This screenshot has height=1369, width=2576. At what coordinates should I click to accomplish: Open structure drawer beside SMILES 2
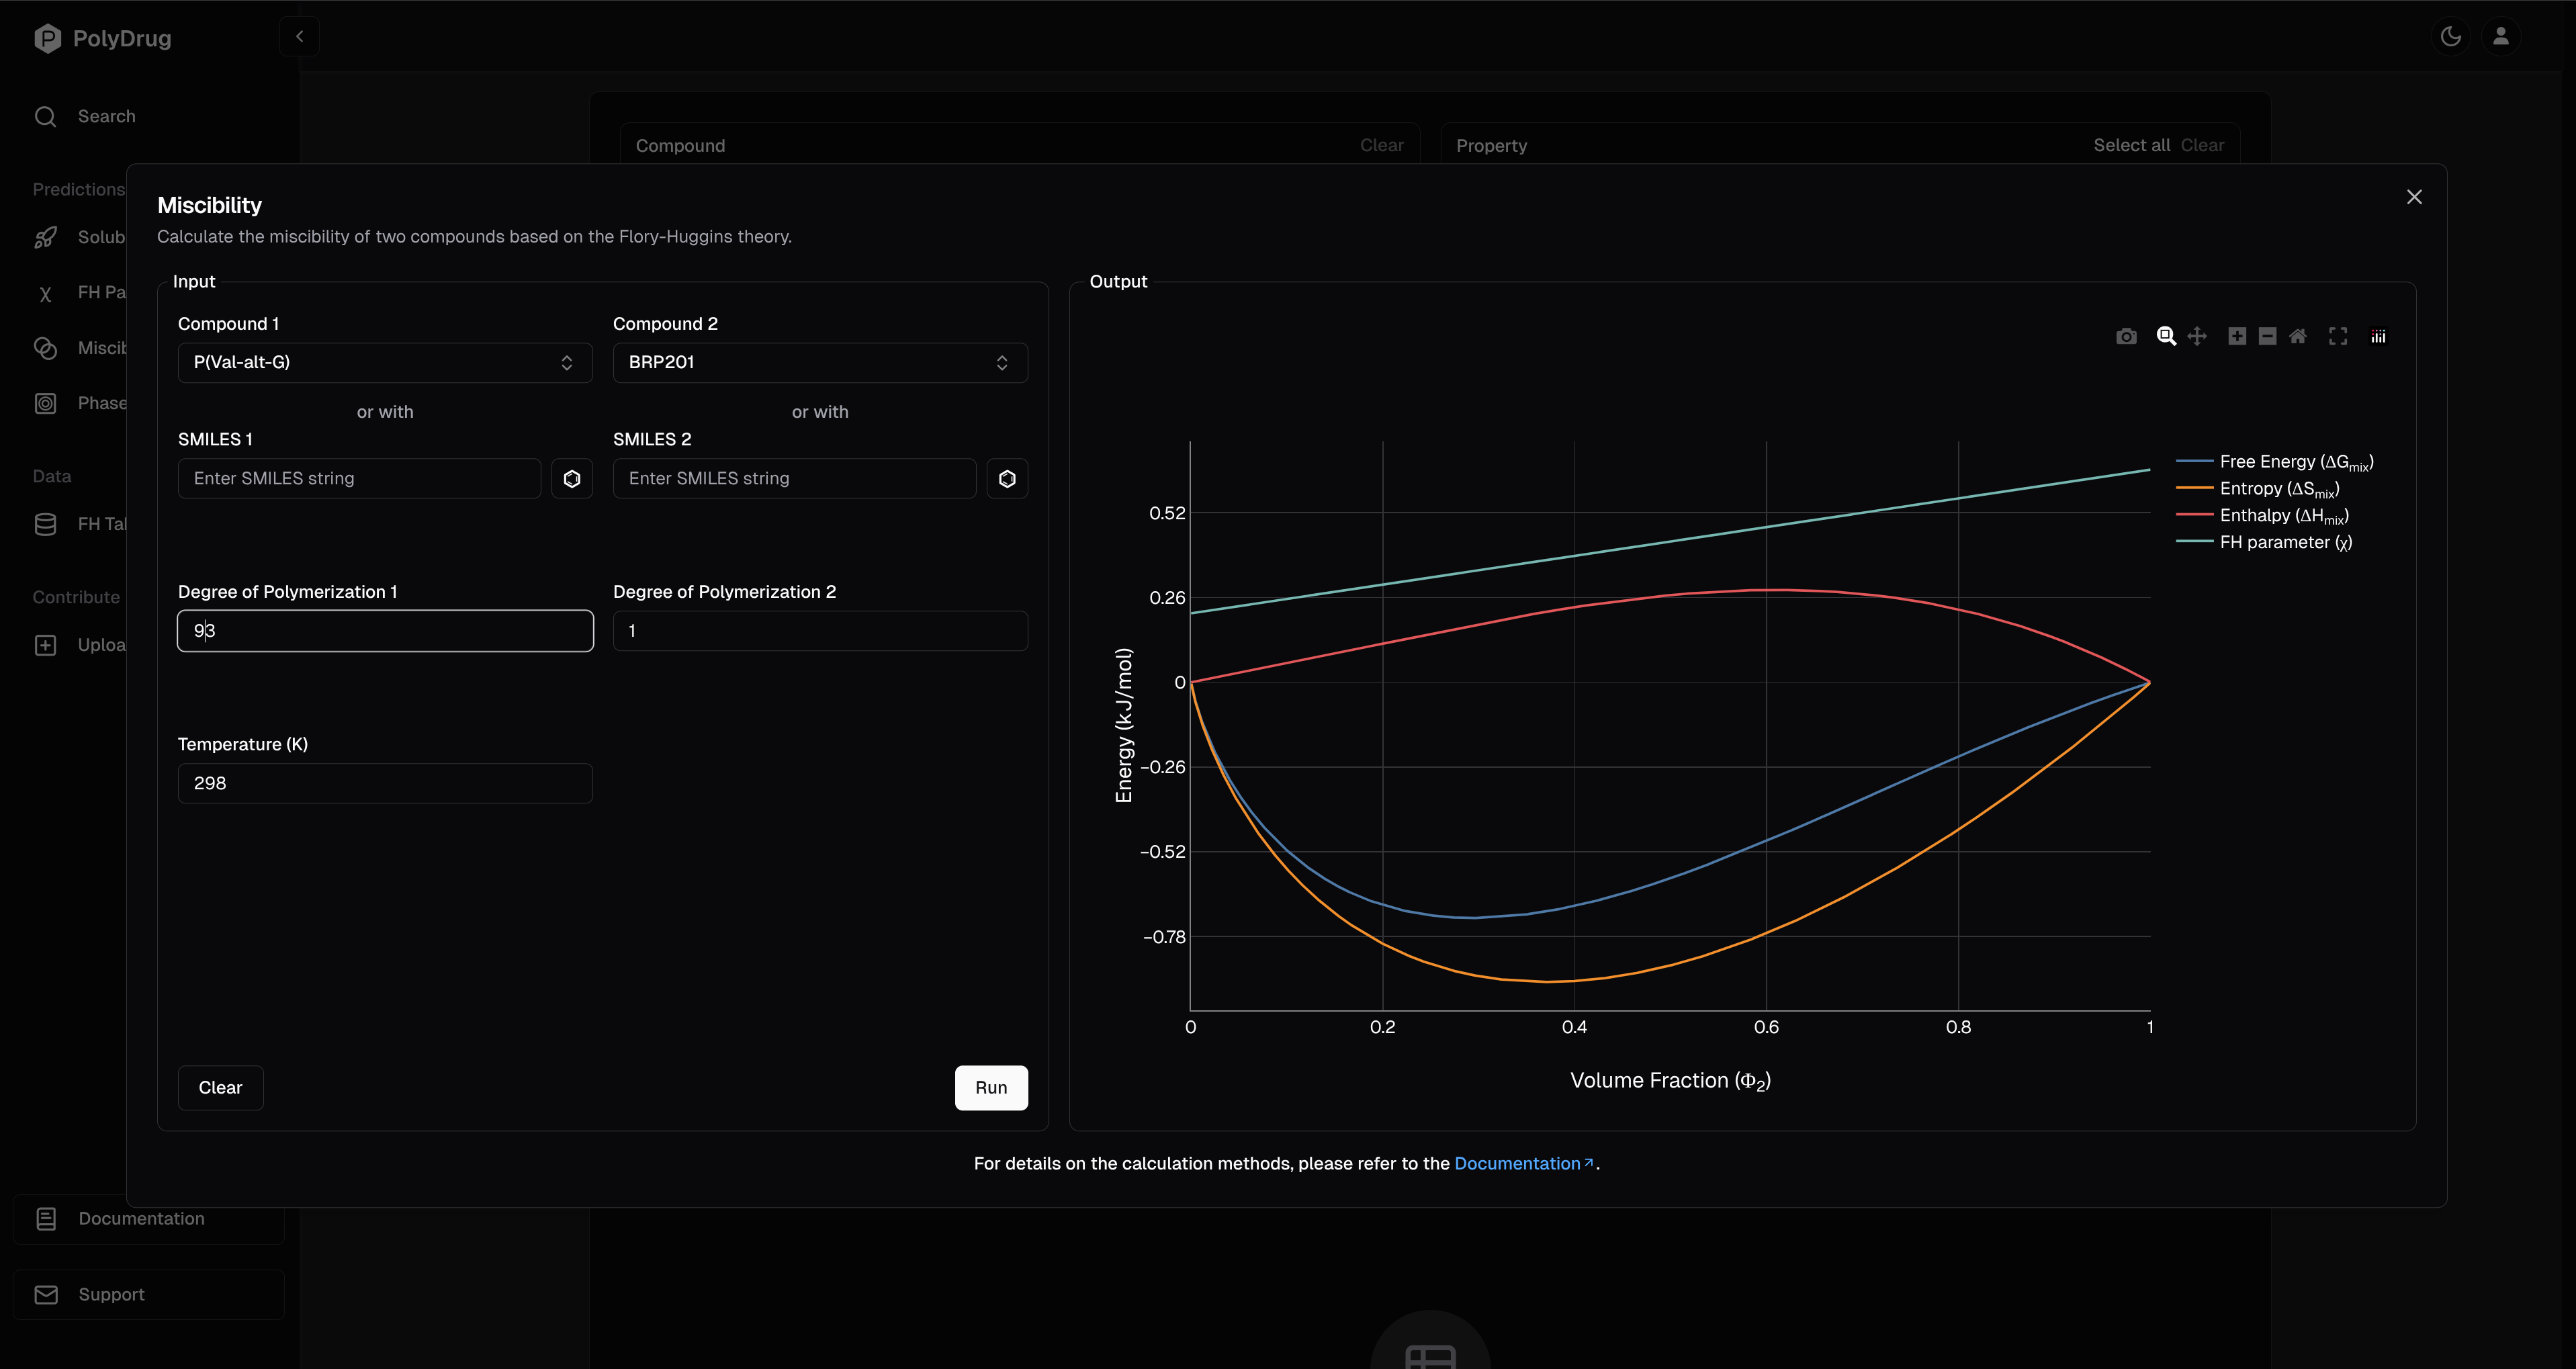[x=1007, y=479]
